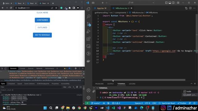Click the open changes icon in editor toolbar

click(186, 8)
